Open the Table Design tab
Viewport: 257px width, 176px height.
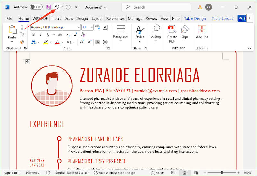(x=195, y=19)
